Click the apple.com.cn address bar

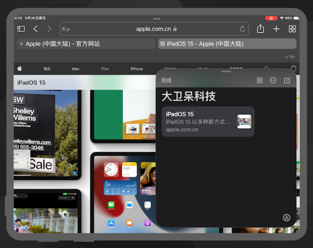(153, 29)
